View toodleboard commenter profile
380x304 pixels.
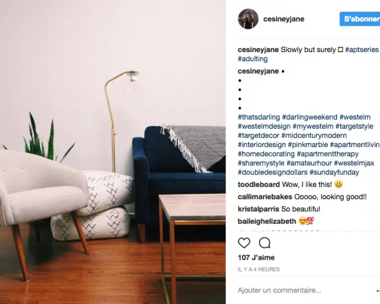coord(259,184)
